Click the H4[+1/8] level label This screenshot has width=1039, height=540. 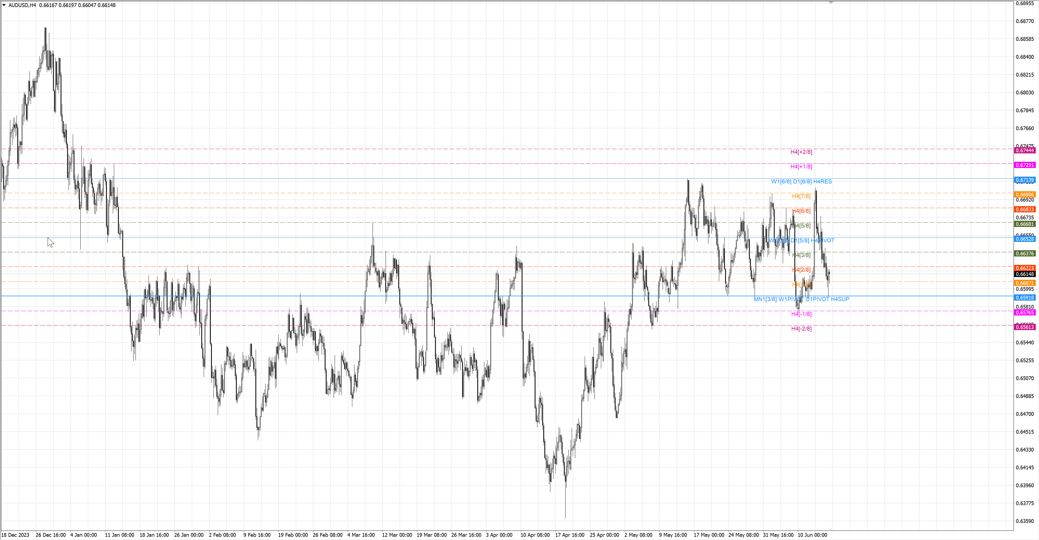pyautogui.click(x=801, y=167)
